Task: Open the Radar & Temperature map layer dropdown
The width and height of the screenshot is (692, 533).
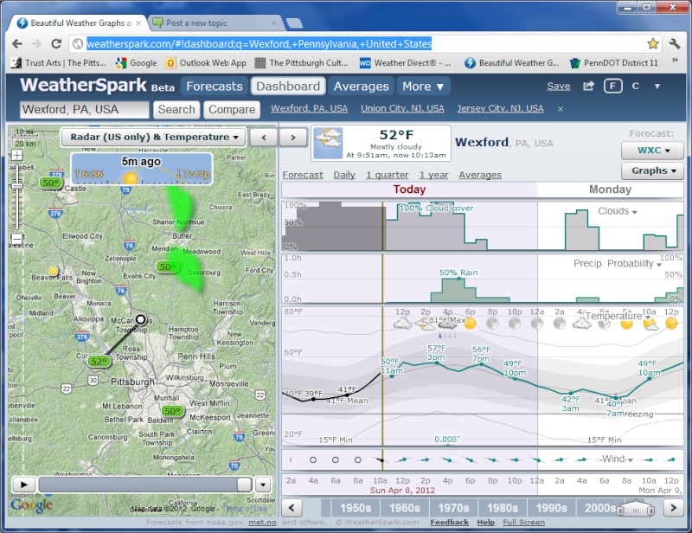Action: click(153, 138)
